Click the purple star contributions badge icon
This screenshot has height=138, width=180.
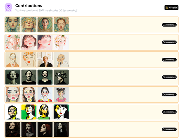point(8,6)
